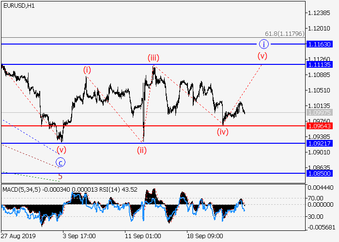Viewport: 339px width, 242px height.
Task: Click the red 5 label at bottom left
Action: (x=60, y=177)
